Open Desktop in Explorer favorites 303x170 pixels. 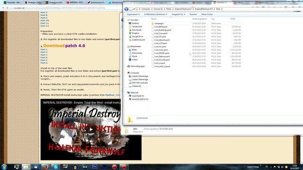point(135,23)
